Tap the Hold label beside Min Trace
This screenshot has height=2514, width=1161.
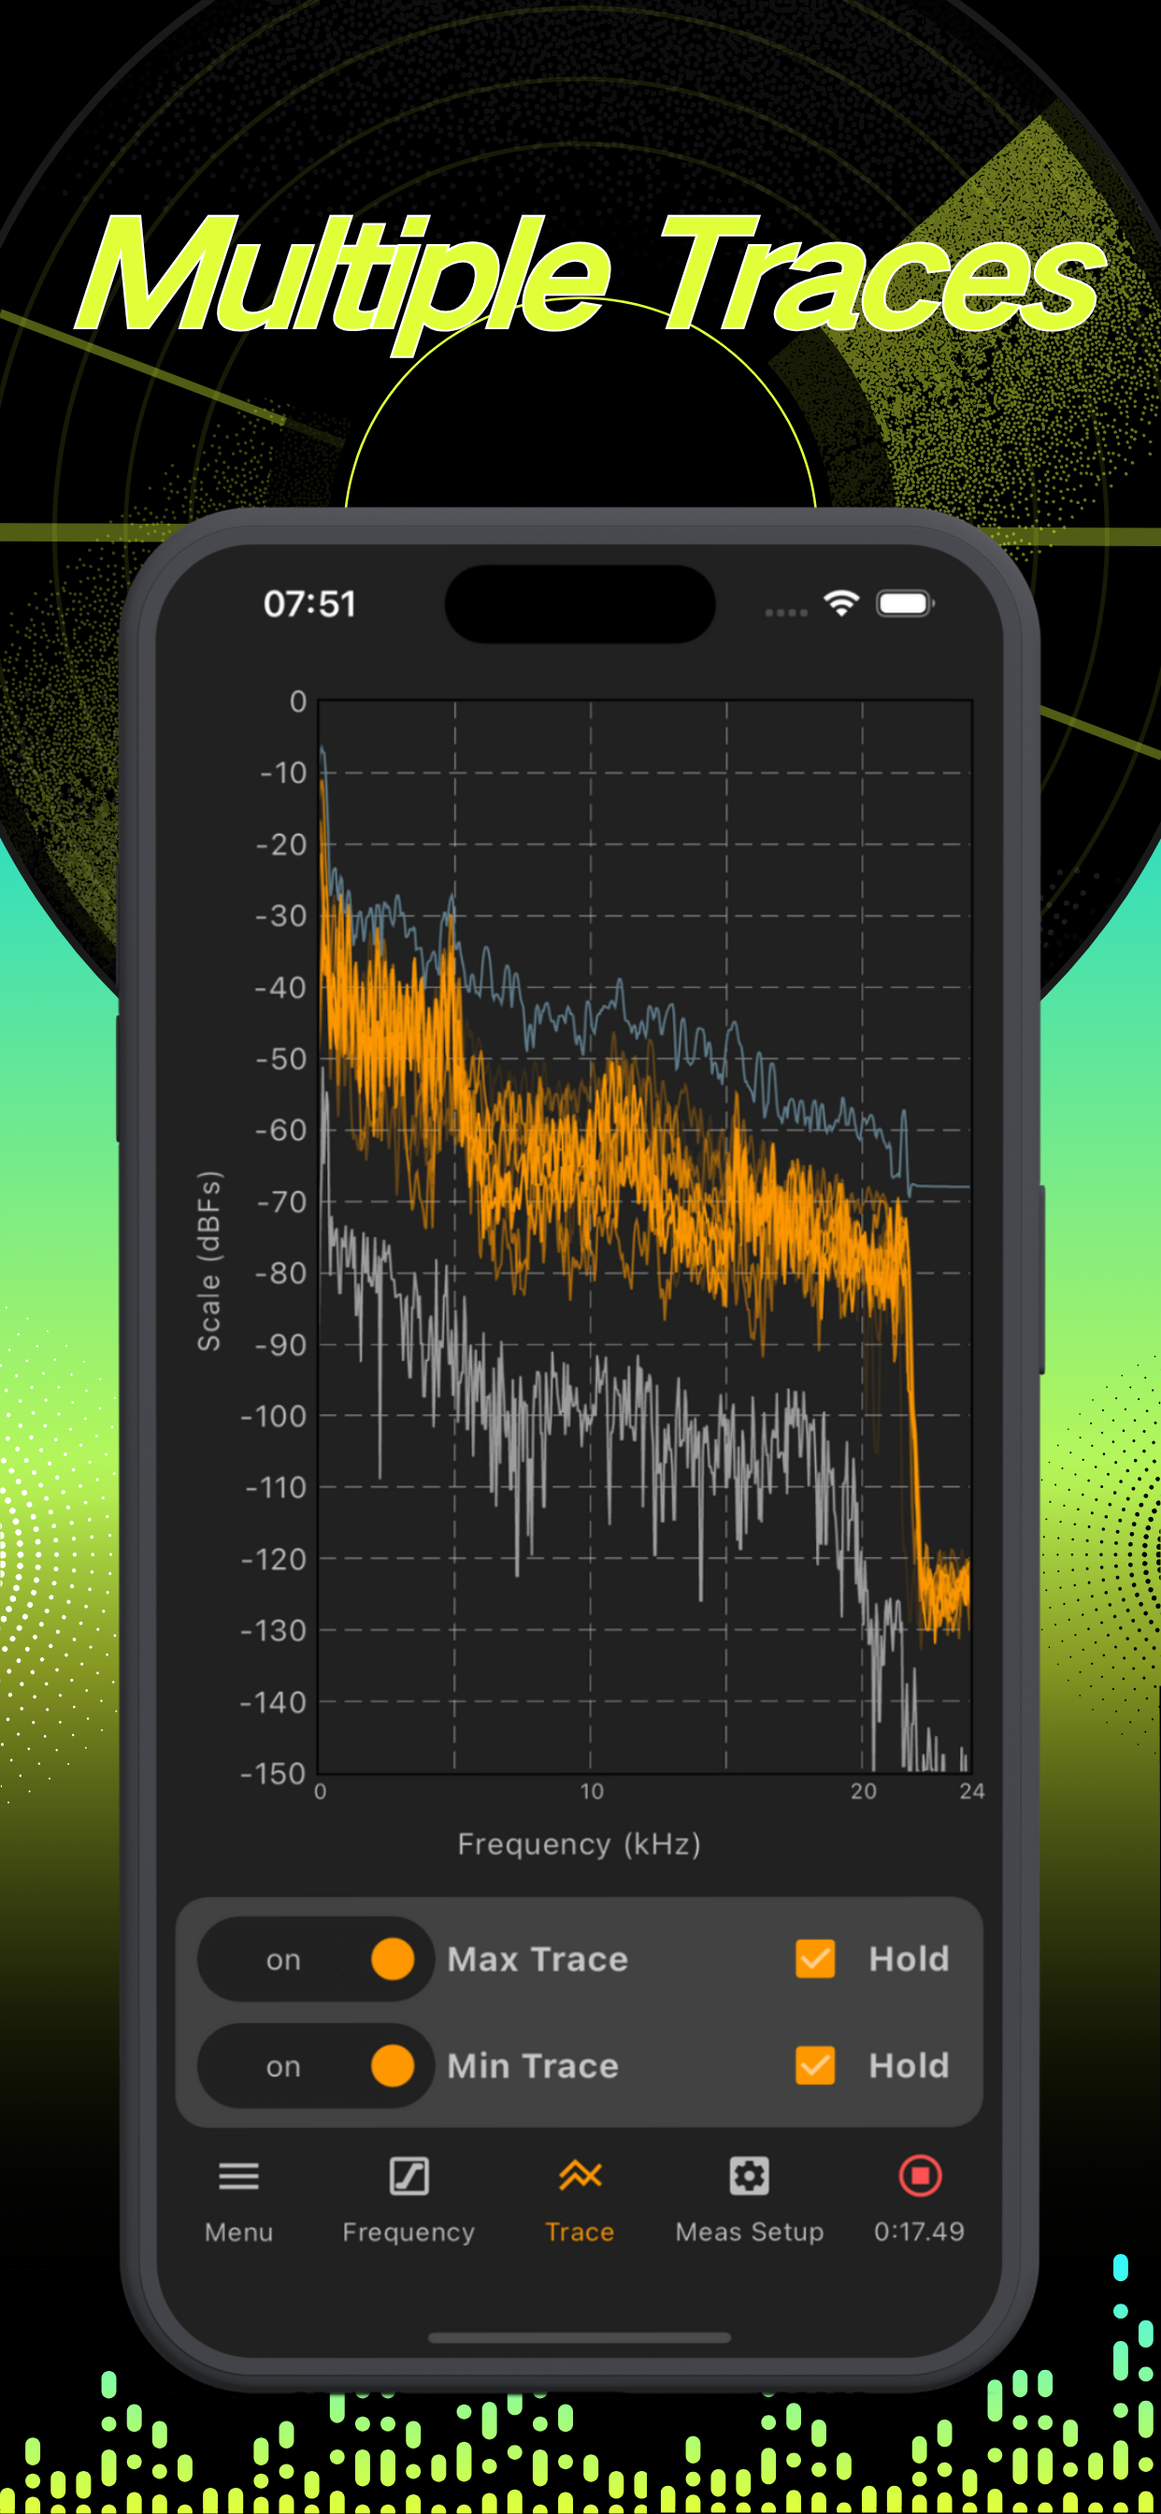(909, 2065)
